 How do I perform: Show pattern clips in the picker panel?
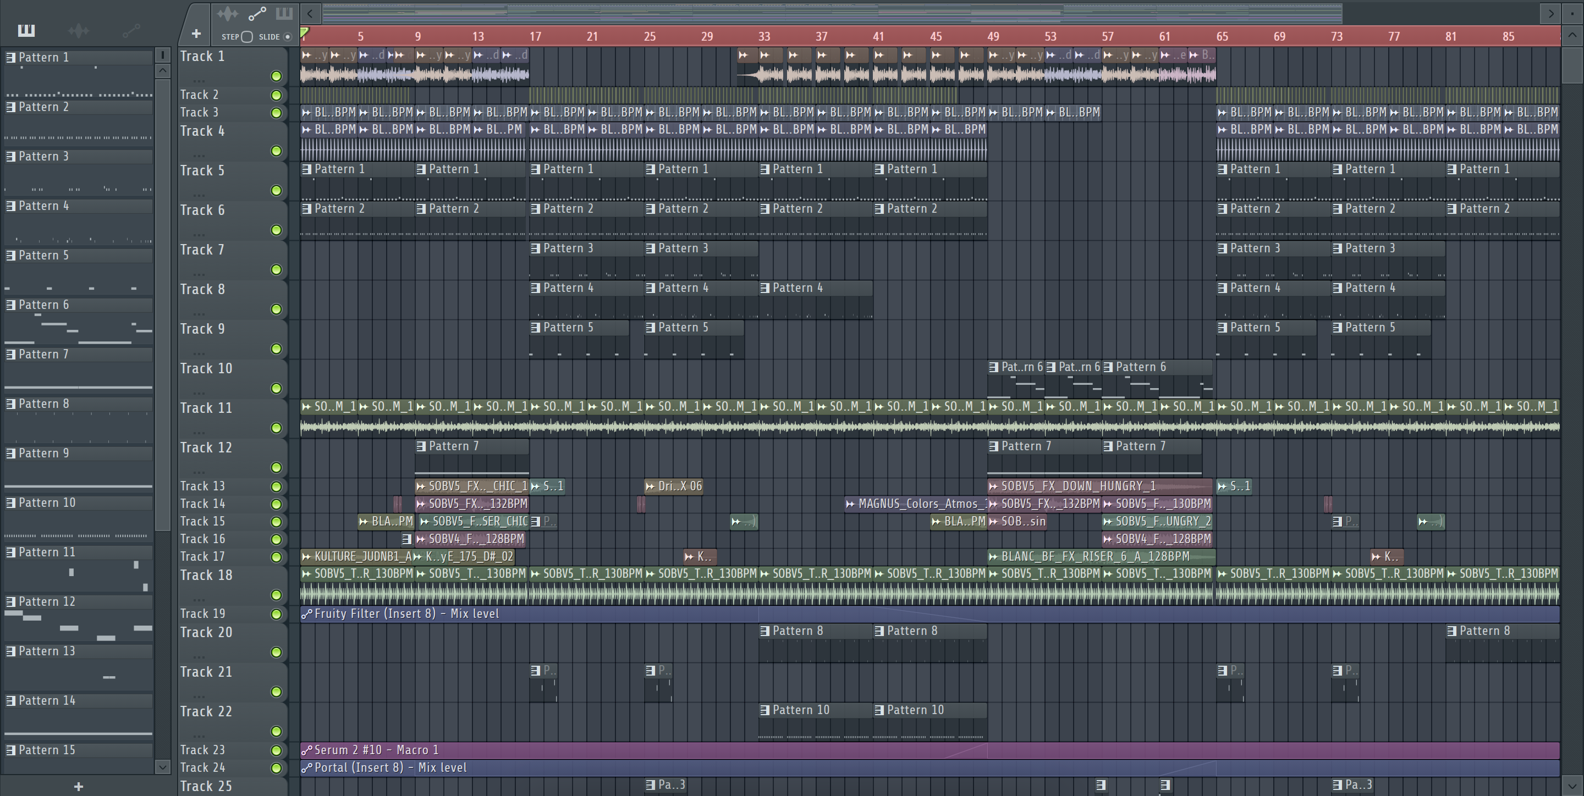point(26,30)
